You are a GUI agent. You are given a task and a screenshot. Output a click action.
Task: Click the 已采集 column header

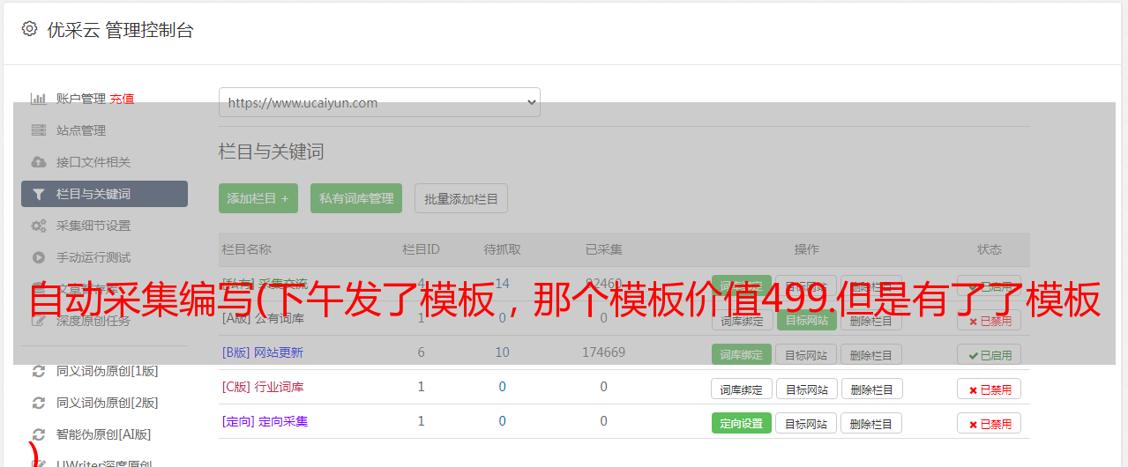[603, 249]
